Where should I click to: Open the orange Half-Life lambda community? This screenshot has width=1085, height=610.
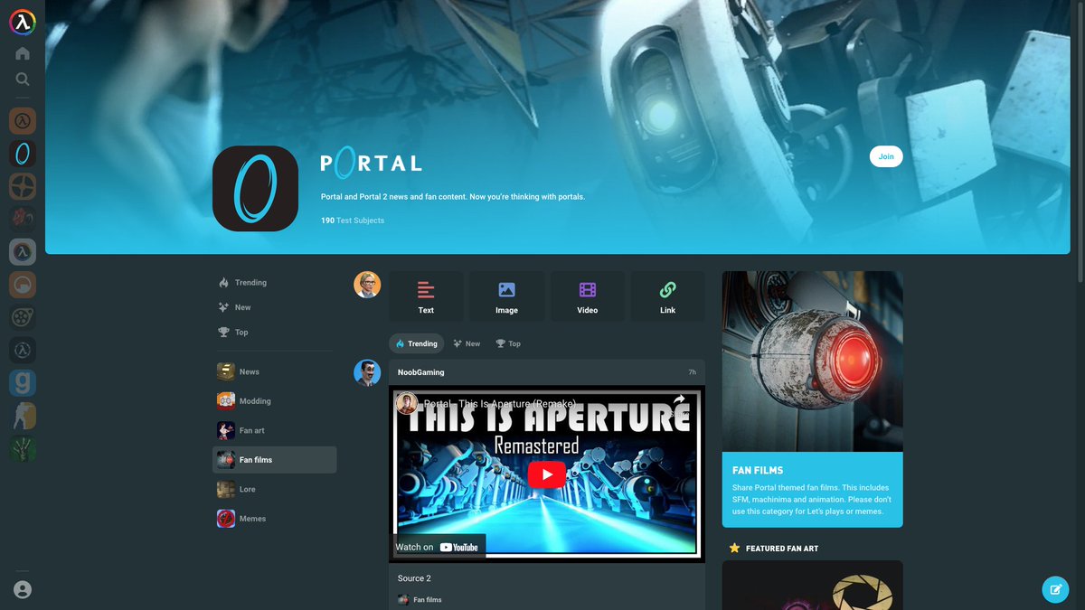click(x=23, y=120)
